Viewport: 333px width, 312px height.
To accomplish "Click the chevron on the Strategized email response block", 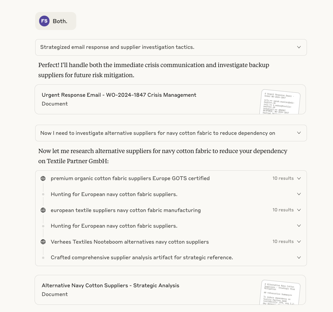I will click(x=299, y=47).
